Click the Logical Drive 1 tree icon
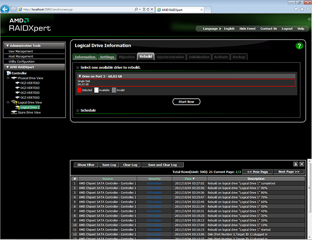 [18, 107]
